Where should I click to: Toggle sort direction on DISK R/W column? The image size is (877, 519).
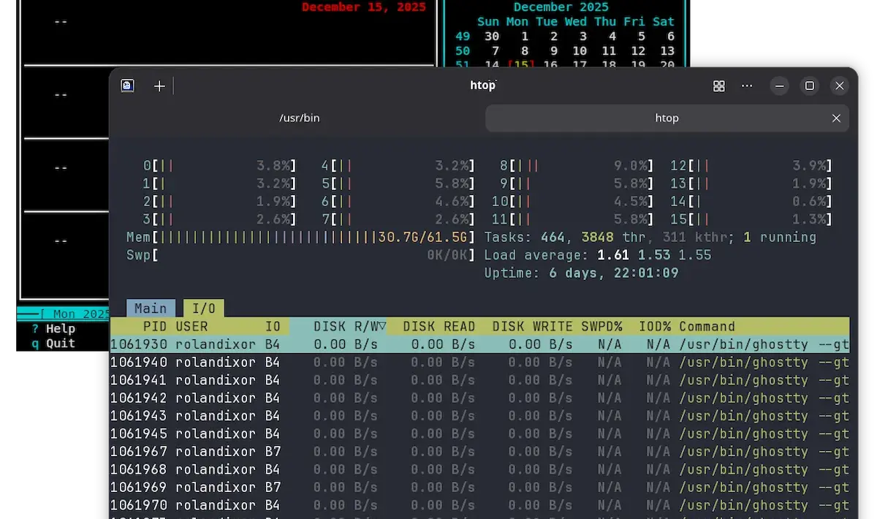tap(350, 327)
